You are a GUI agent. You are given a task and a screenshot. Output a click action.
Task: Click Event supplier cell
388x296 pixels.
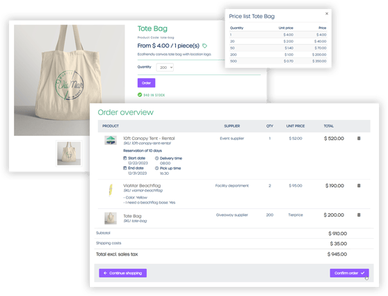click(x=232, y=139)
